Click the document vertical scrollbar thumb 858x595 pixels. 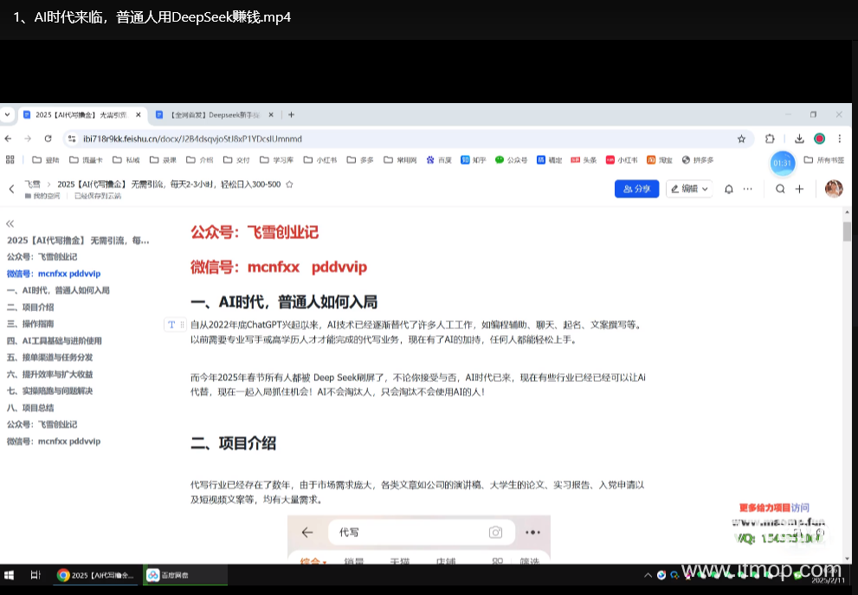pos(847,231)
